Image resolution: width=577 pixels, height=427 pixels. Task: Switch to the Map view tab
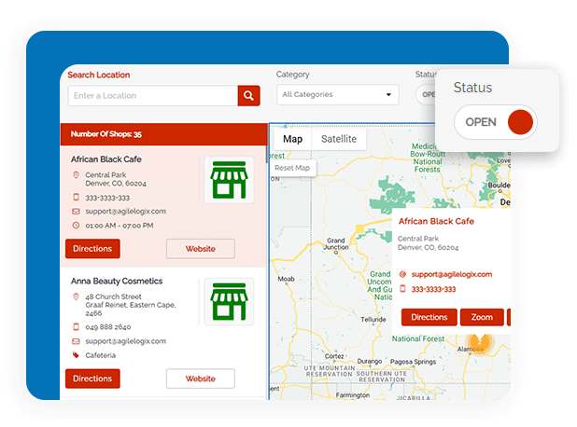click(x=292, y=139)
